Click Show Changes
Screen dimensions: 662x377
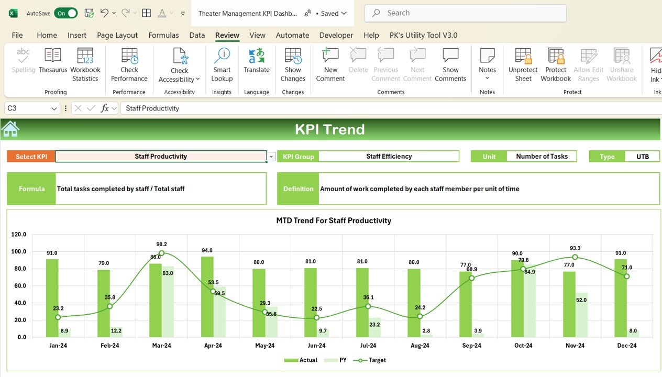click(293, 64)
